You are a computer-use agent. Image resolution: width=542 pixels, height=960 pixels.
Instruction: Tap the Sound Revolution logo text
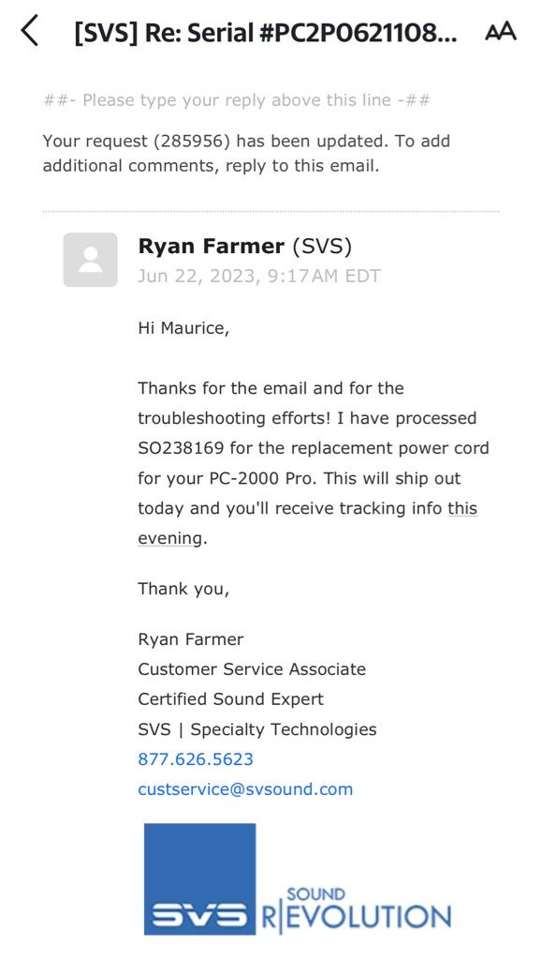357,909
